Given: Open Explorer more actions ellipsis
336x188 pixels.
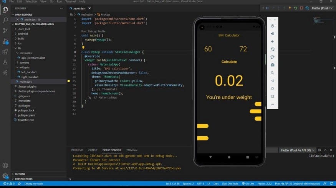Looking at the screenshot, I should [61, 8].
